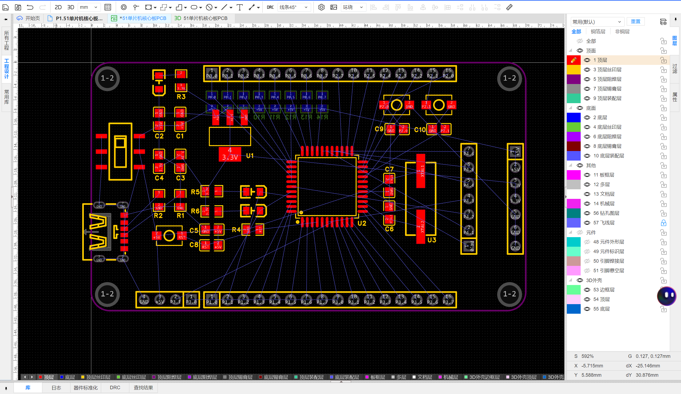681x394 pixels.
Task: Click the magenta 11 板框层 color swatch
Action: [573, 175]
